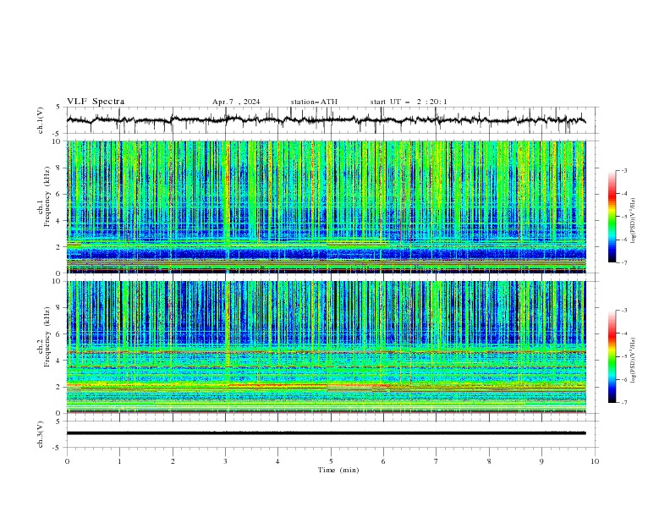
Task: Click inside the ch.1 voltage waveform panel
Action: tap(332, 120)
